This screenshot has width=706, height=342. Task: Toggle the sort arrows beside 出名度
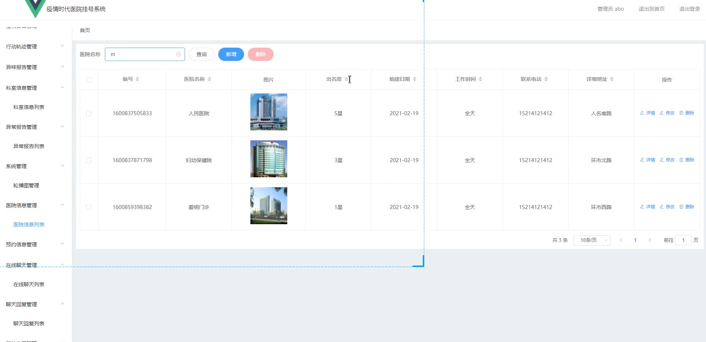[346, 79]
